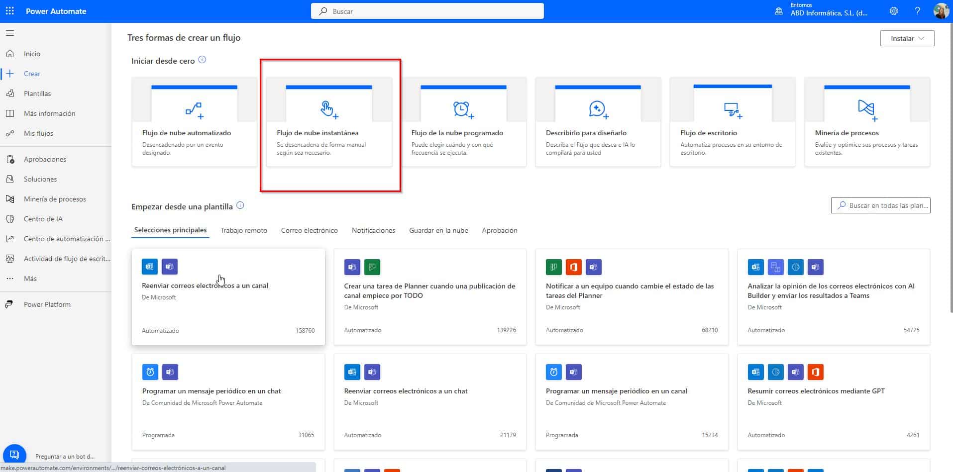The width and height of the screenshot is (953, 472).
Task: Click the Preguntar a un bot label
Action: (65, 456)
